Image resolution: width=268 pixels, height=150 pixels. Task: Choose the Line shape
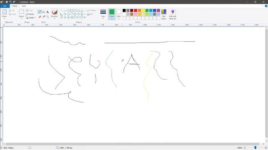62,11
